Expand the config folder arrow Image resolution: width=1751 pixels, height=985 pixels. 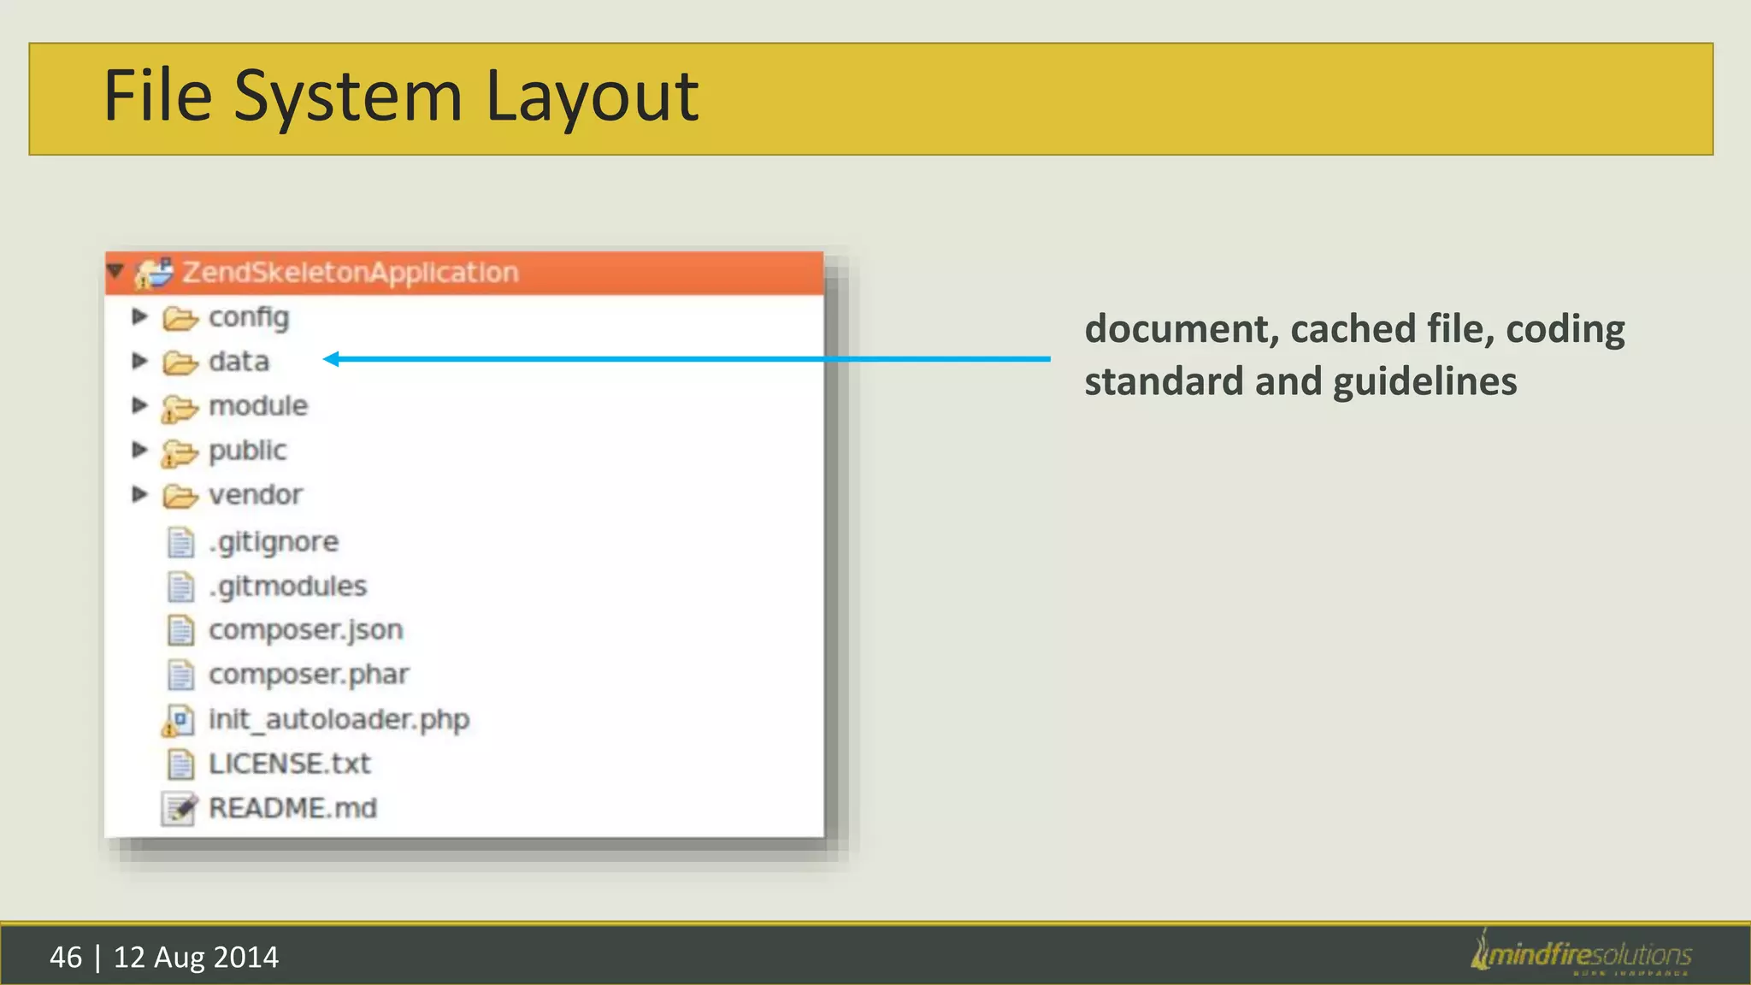[139, 316]
